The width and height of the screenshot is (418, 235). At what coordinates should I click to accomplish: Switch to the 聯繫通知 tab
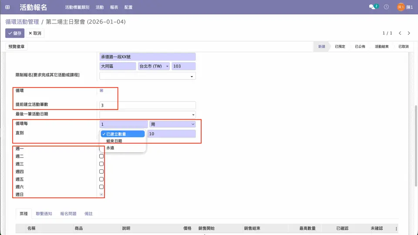coord(44,214)
